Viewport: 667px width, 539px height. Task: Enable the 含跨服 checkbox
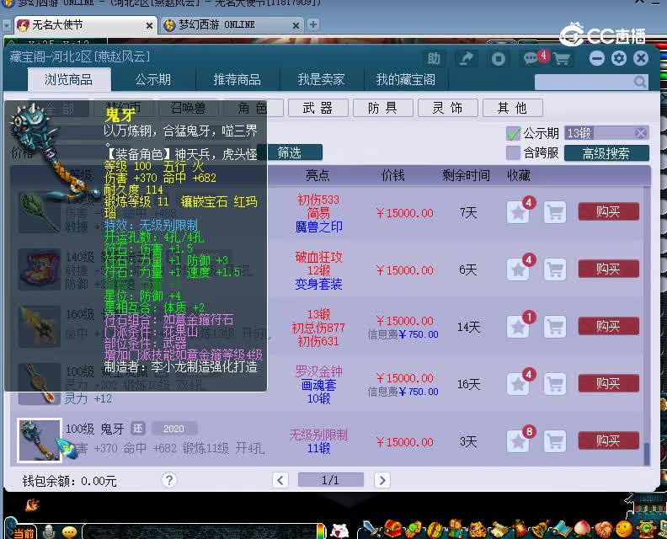(x=514, y=152)
